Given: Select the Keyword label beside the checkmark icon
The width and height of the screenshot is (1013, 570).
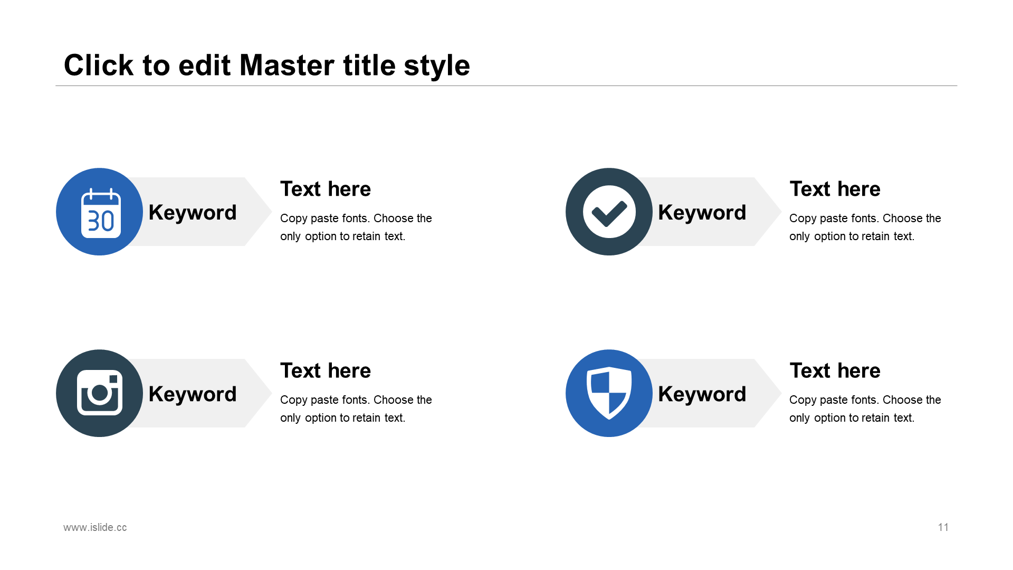Looking at the screenshot, I should (702, 213).
